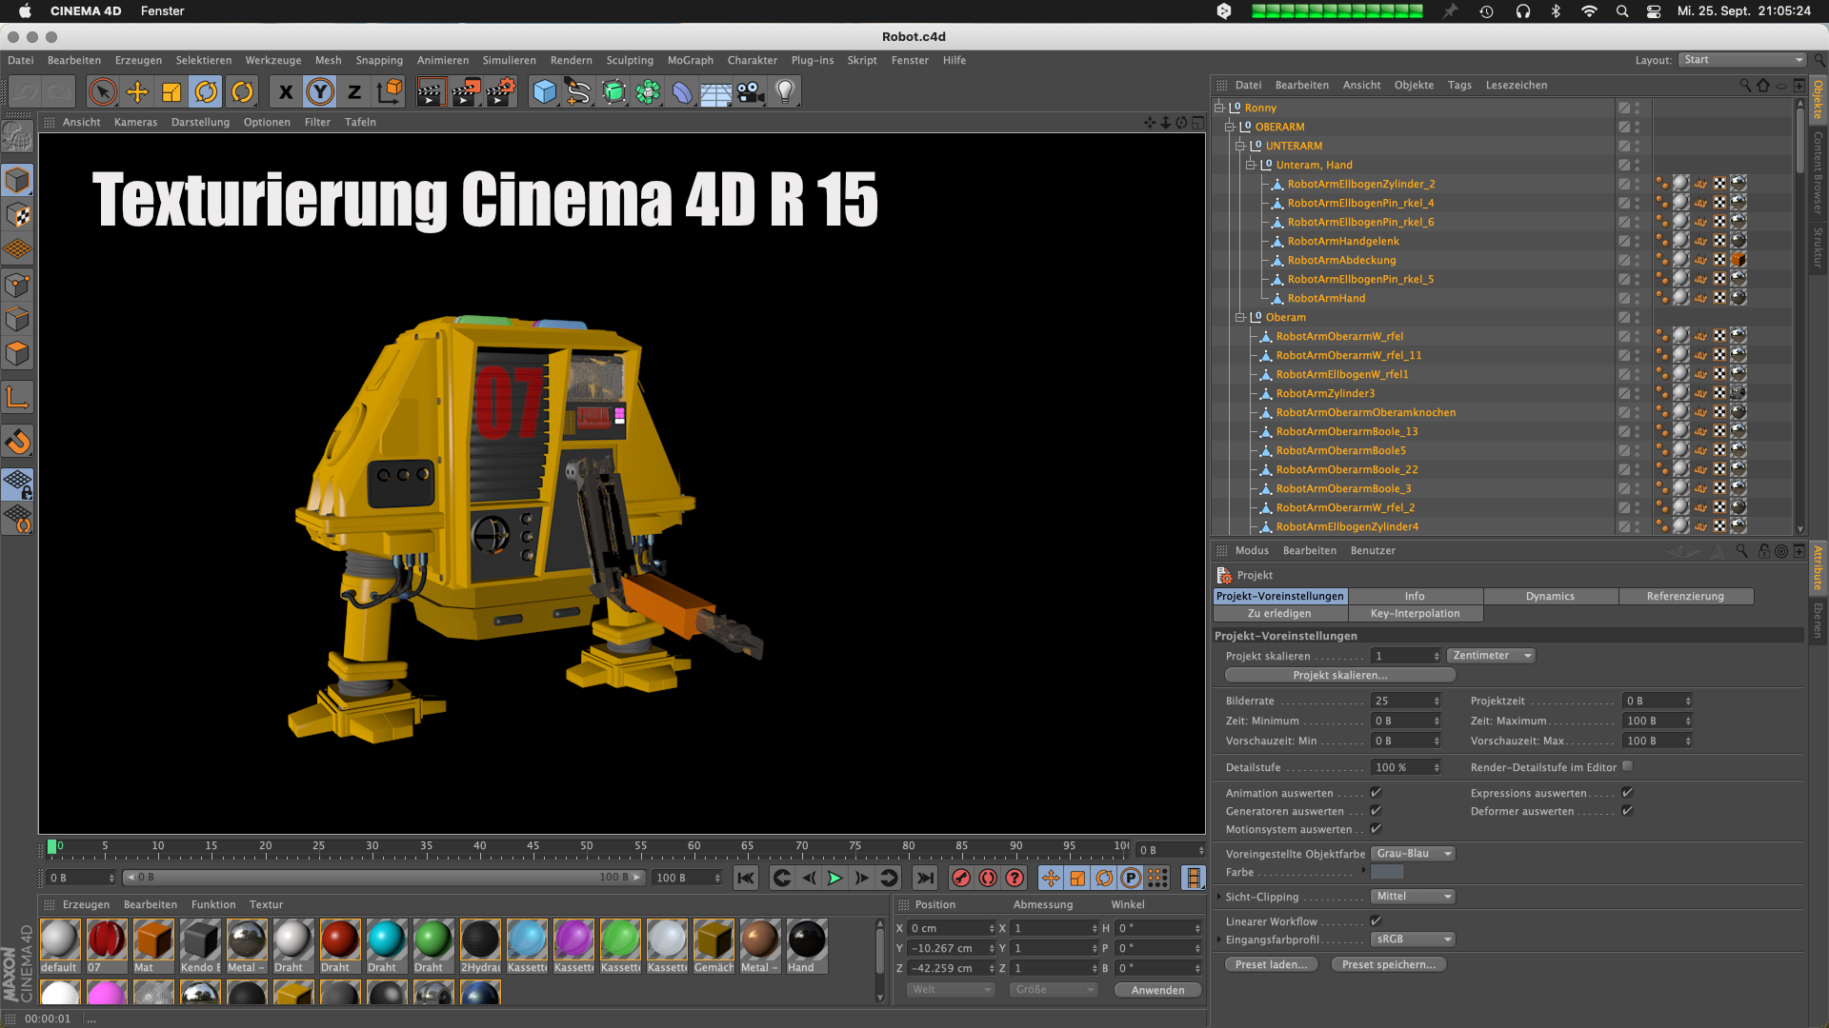Enable Render-Detailstufe im Editor checkbox
This screenshot has width=1829, height=1028.
pyautogui.click(x=1628, y=766)
